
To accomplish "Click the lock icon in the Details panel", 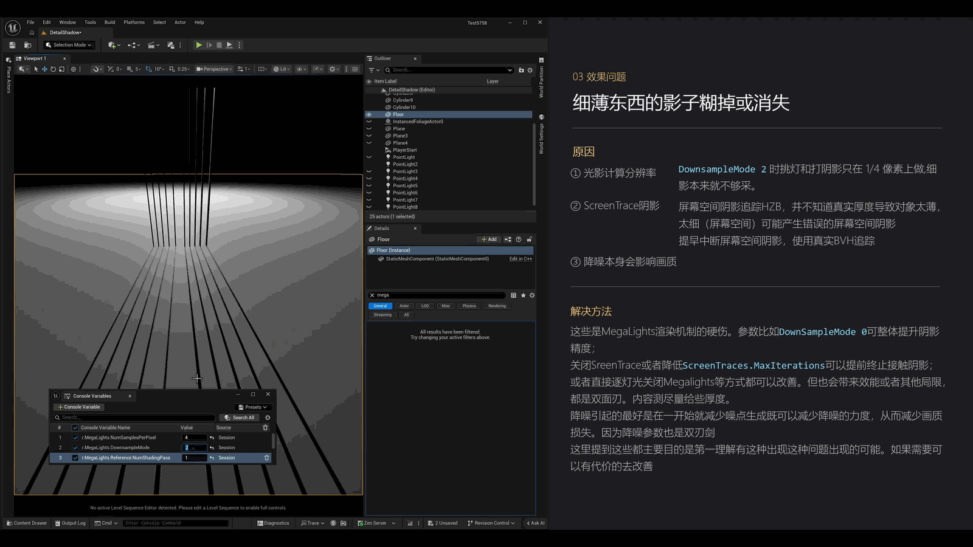I will 530,239.
